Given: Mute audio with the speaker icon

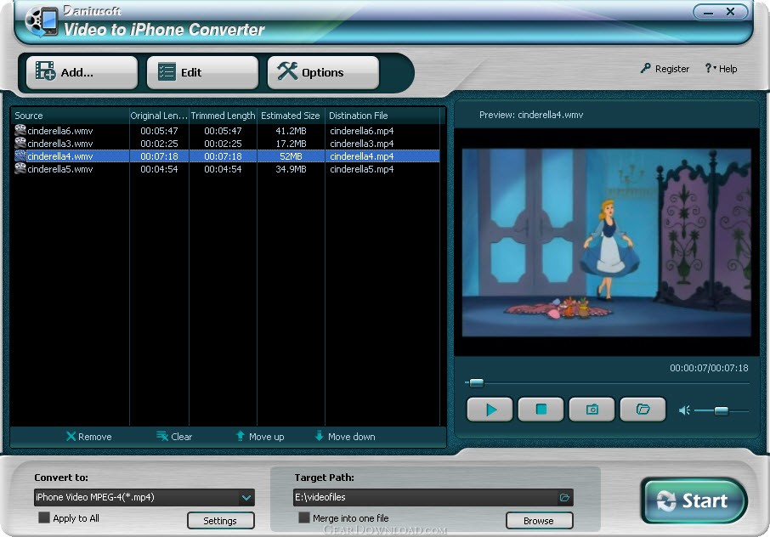Looking at the screenshot, I should click(x=684, y=410).
